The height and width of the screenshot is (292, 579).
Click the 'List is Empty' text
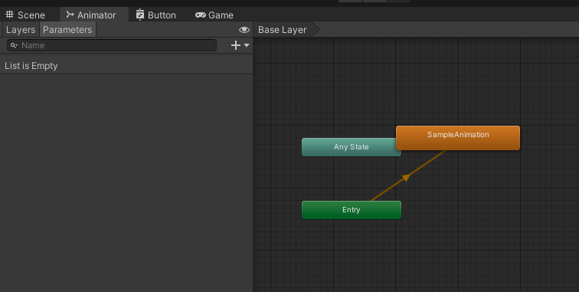[x=31, y=66]
